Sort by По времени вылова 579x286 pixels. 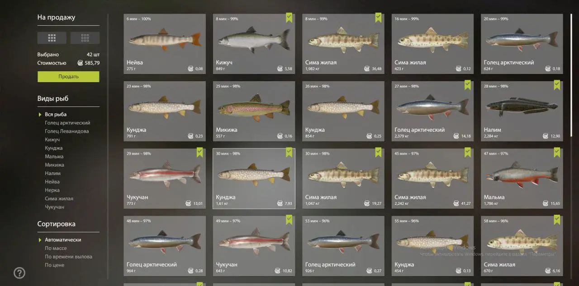[68, 257]
